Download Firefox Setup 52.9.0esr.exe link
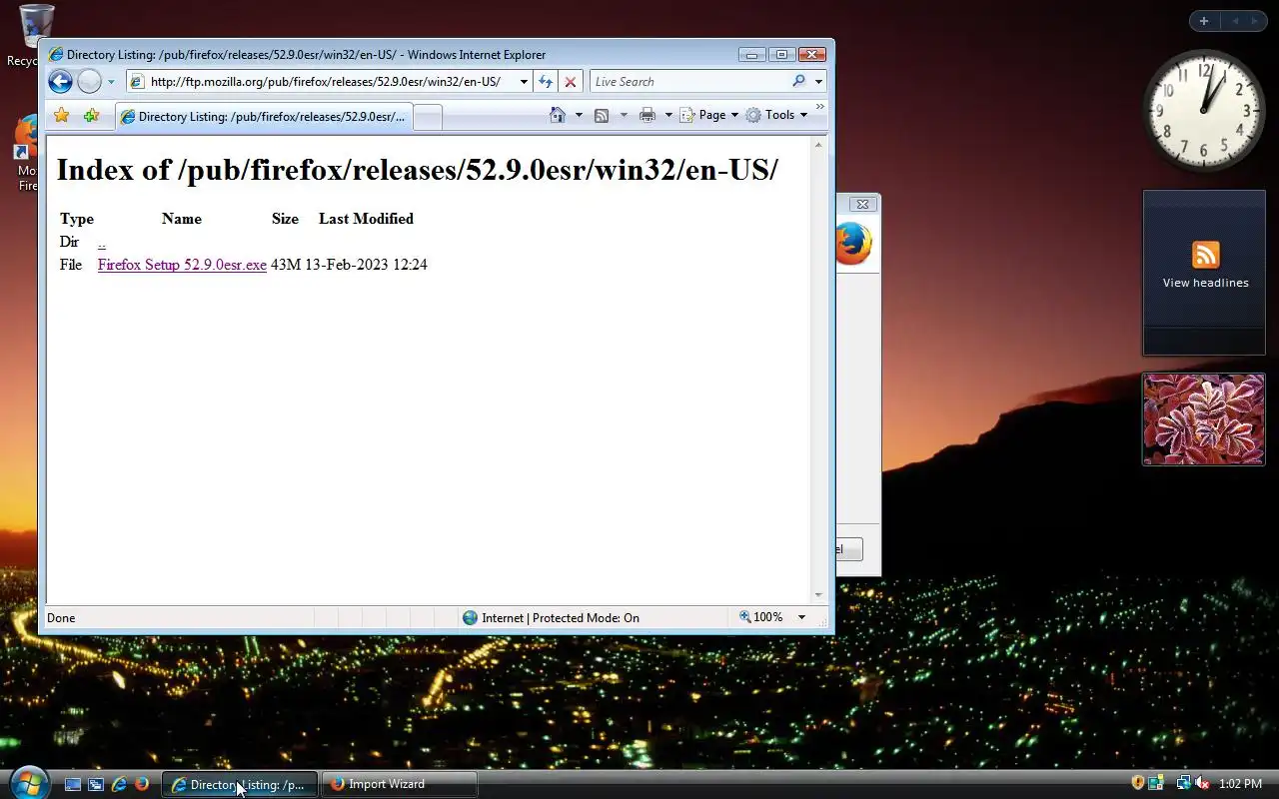Screen dimensions: 1279x799 point(182,265)
